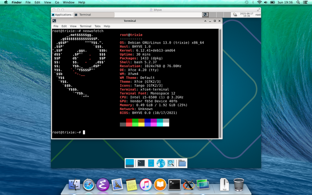The width and height of the screenshot is (312, 195).
Task: Click the Xfce panel clock showing 2025-08-17
Action: (246, 15)
